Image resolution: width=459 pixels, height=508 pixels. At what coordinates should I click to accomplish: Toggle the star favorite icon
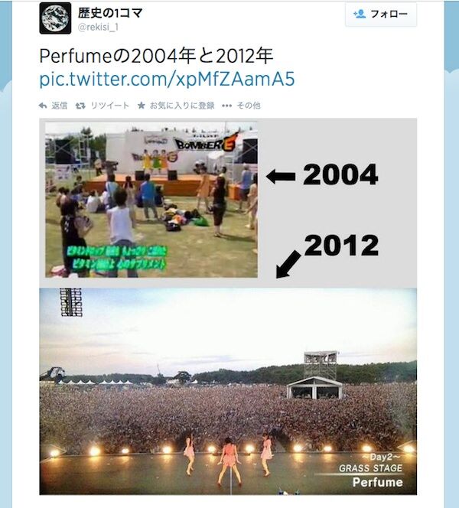pyautogui.click(x=142, y=106)
